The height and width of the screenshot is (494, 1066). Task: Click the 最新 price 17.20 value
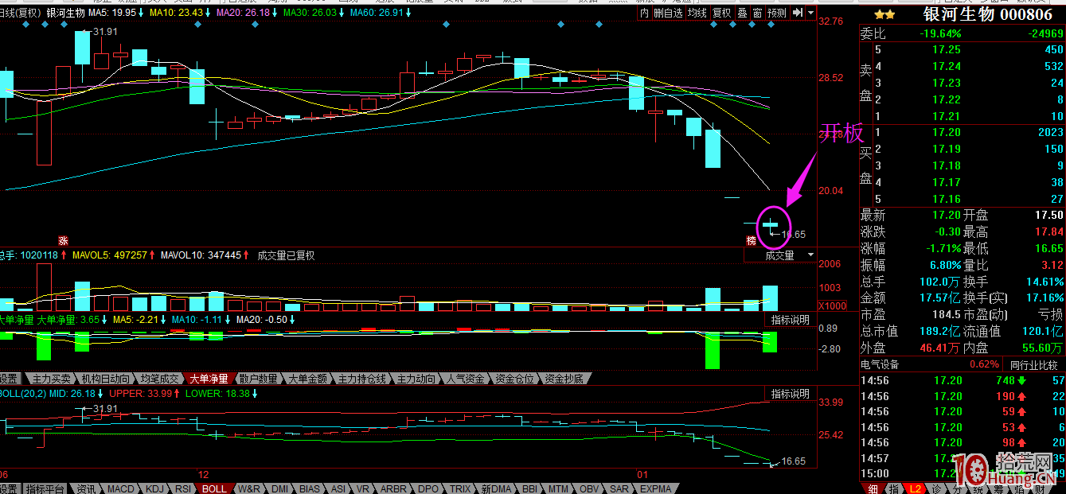[x=946, y=215]
